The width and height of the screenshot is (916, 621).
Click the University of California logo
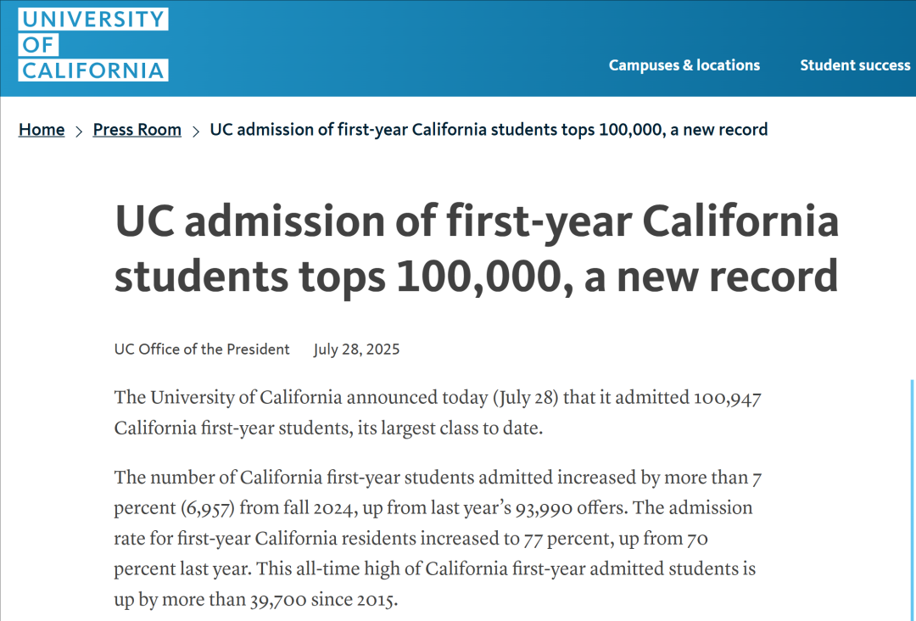coord(93,44)
